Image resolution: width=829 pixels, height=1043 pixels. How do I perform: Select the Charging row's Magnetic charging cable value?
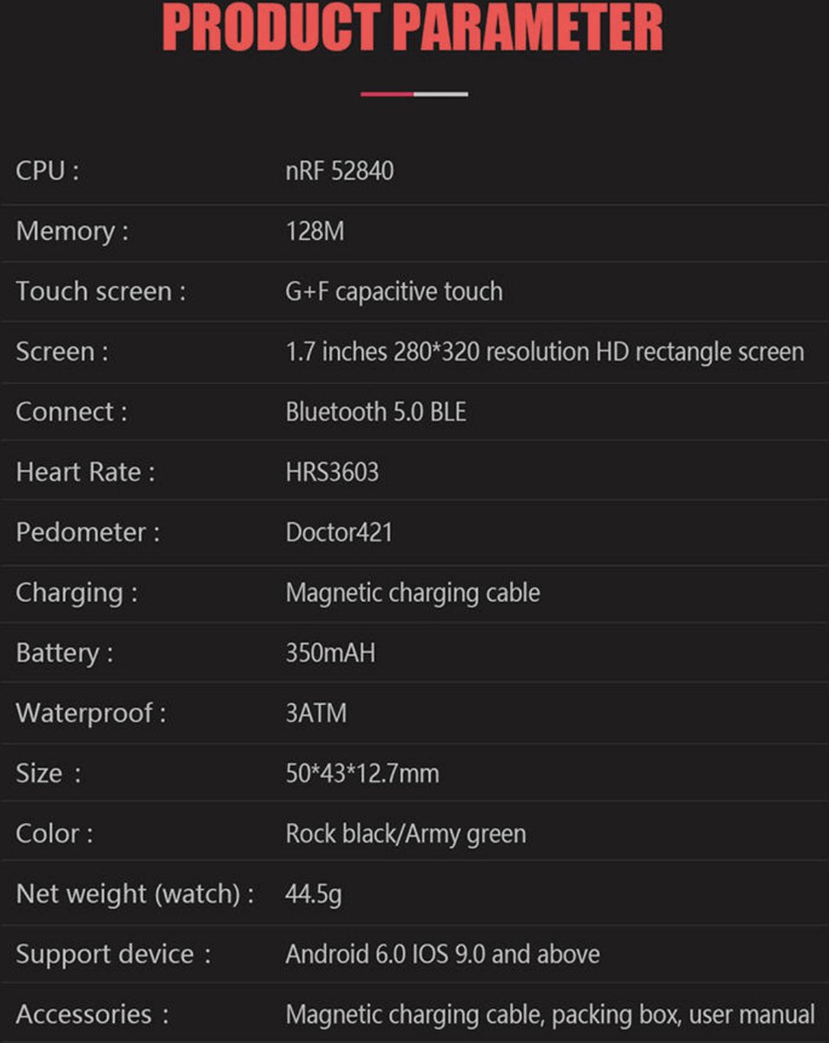pyautogui.click(x=413, y=593)
